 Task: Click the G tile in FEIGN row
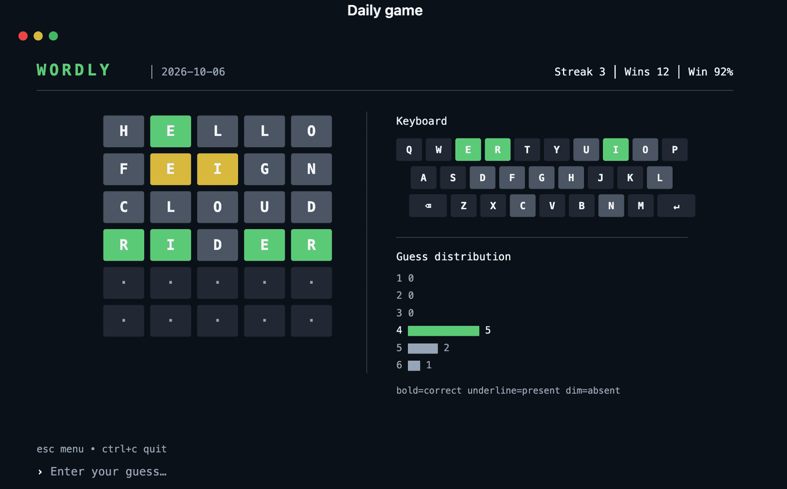[264, 169]
